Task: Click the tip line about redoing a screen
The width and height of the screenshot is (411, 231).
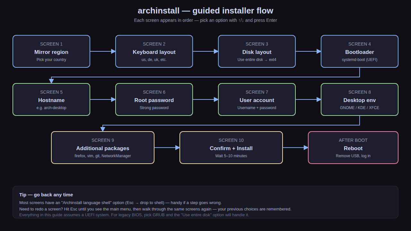Action: 155,209
